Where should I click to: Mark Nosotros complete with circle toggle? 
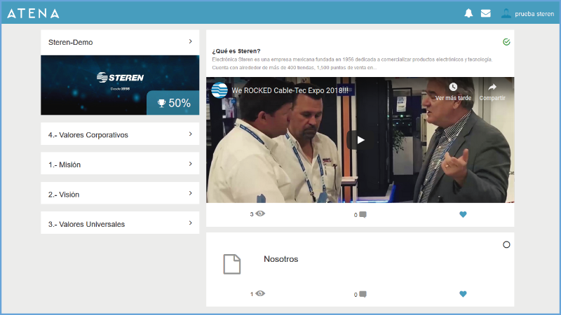[x=506, y=244]
